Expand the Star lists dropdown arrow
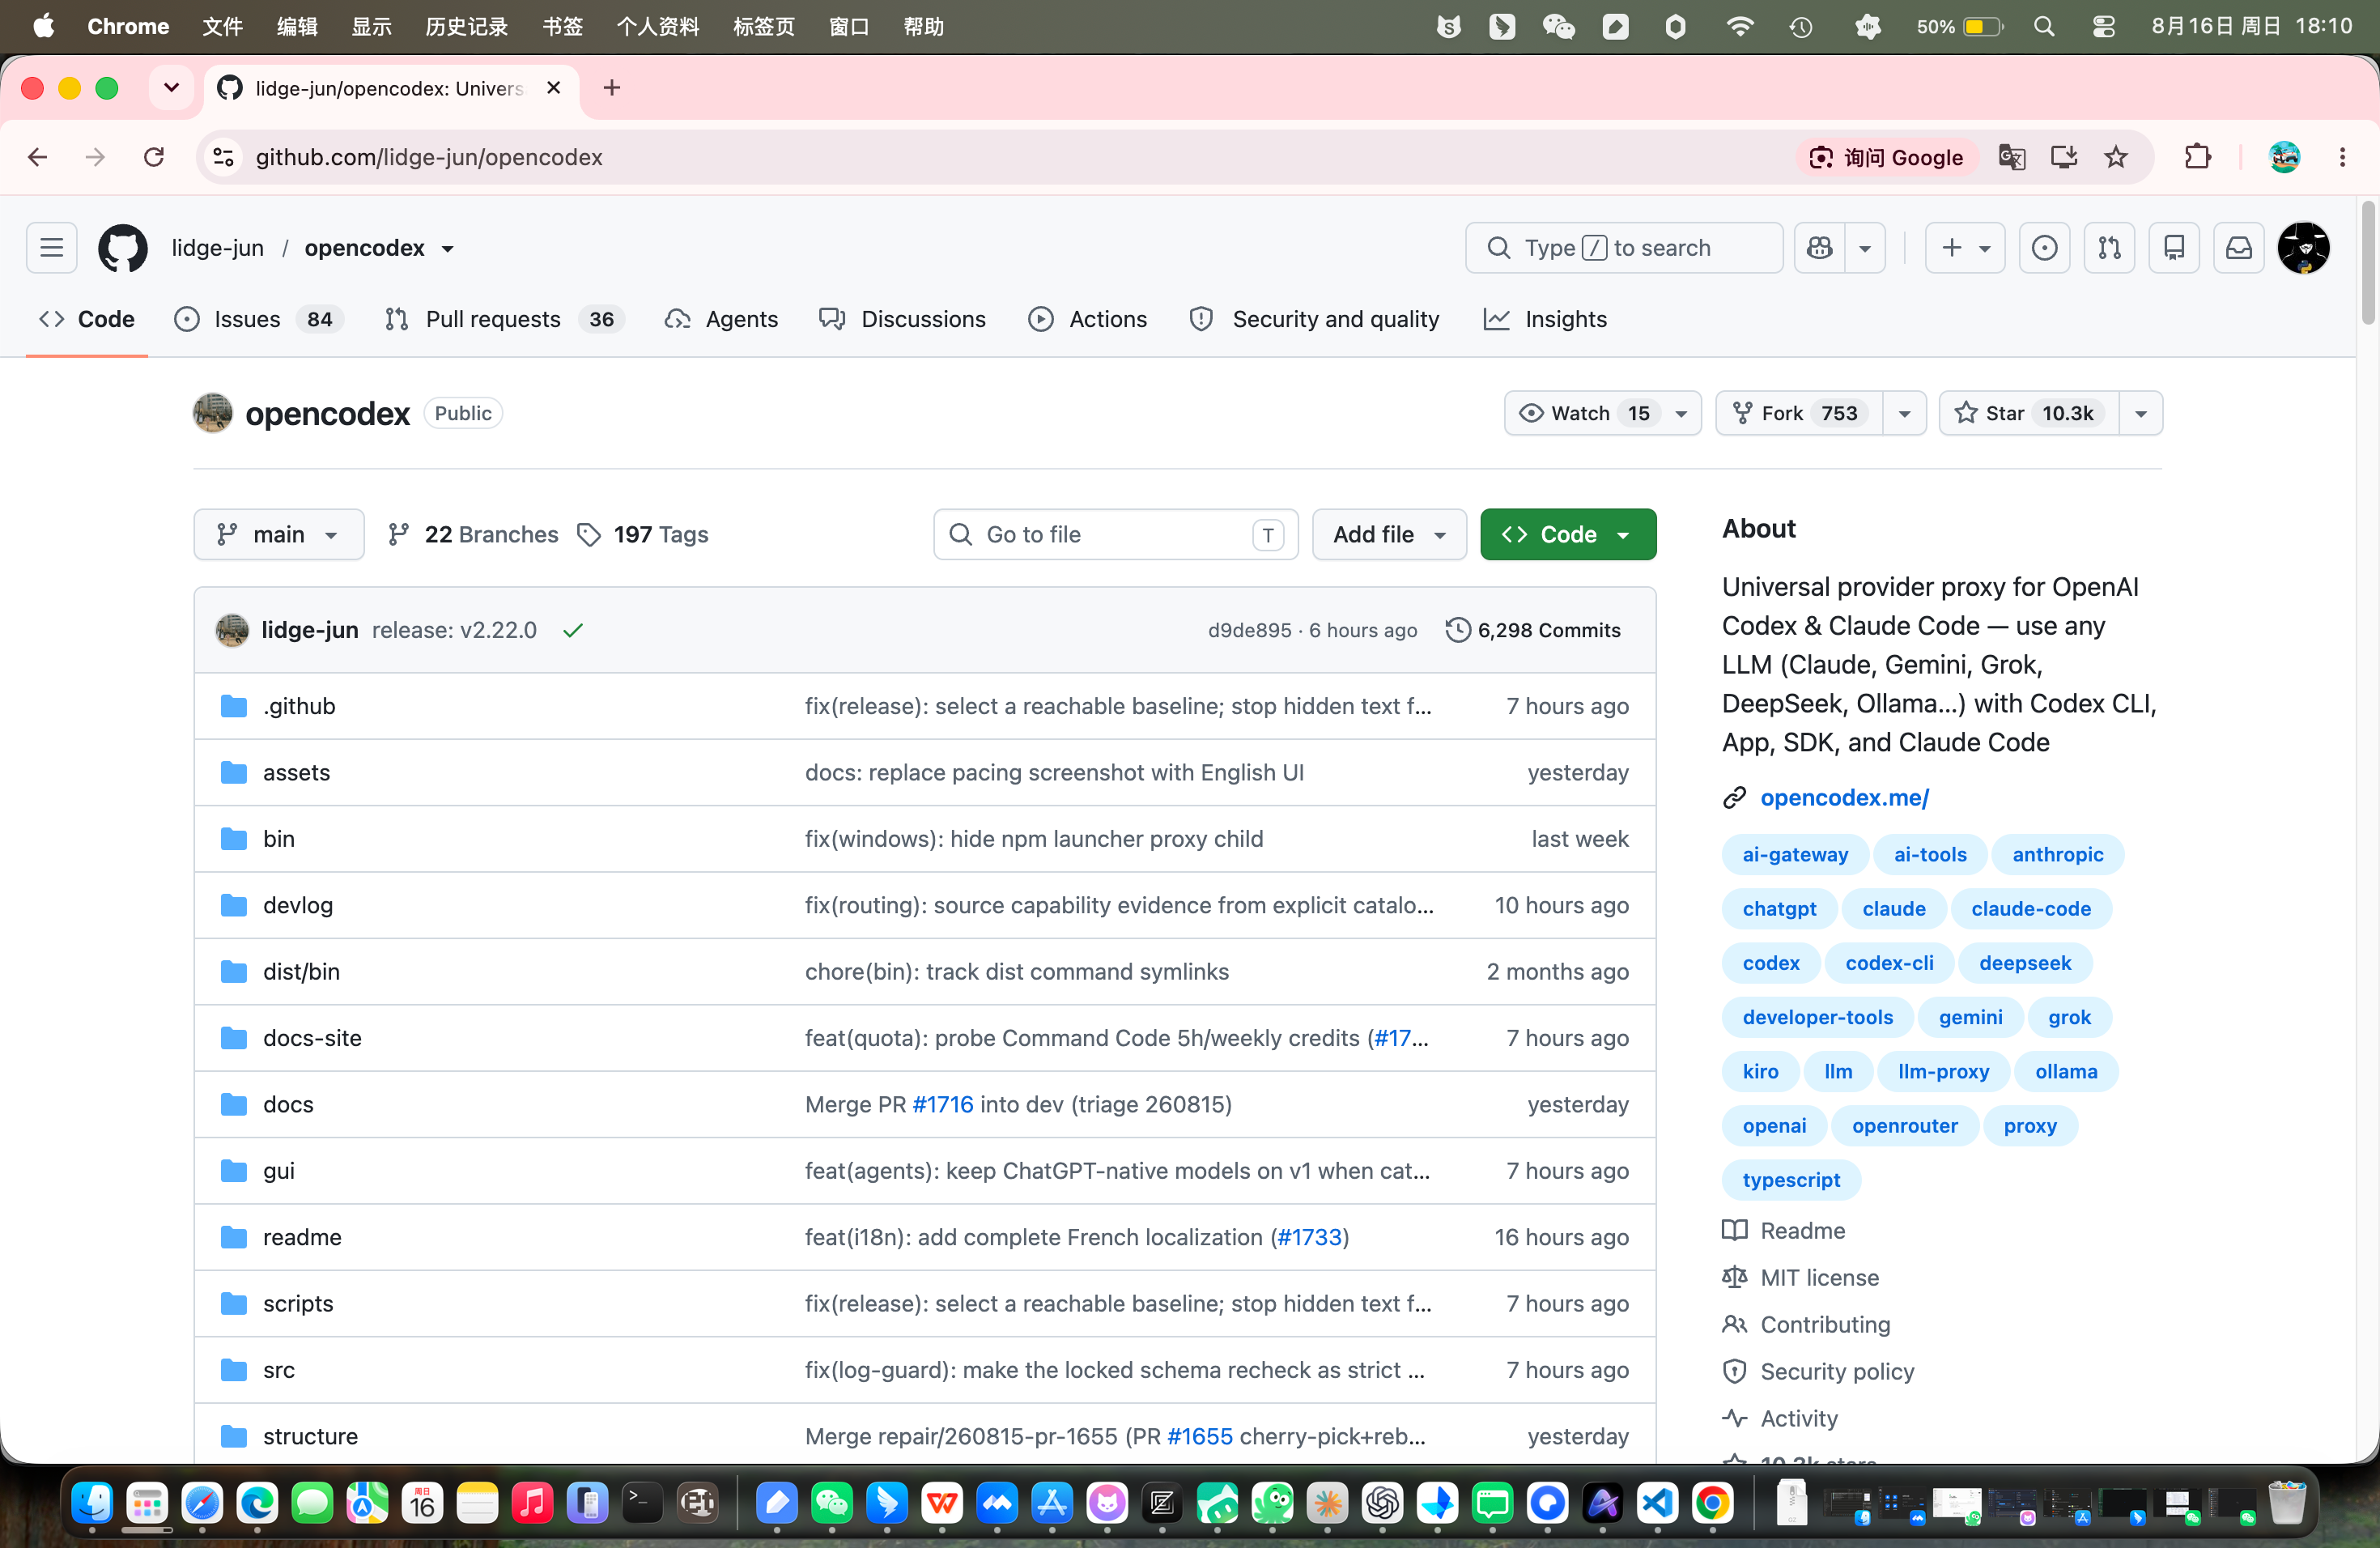Image resolution: width=2380 pixels, height=1548 pixels. [x=2141, y=413]
